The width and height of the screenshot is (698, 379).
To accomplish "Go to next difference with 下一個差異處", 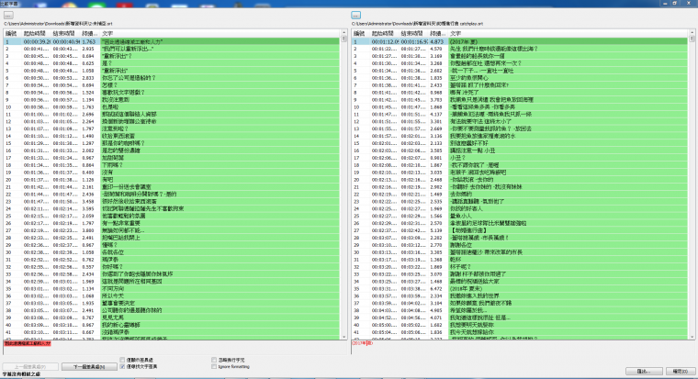I will pyautogui.click(x=88, y=366).
